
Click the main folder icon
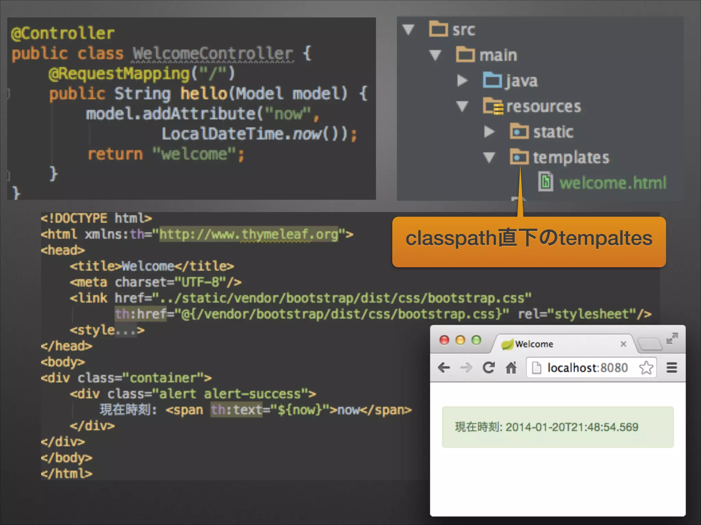(466, 54)
